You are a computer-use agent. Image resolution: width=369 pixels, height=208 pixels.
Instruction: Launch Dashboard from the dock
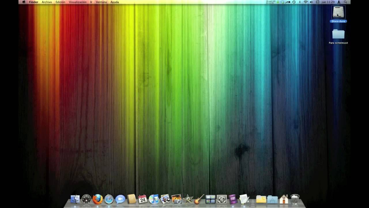pos(86,199)
